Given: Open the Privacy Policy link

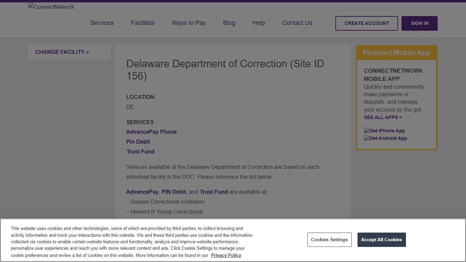Looking at the screenshot, I should tap(226, 255).
